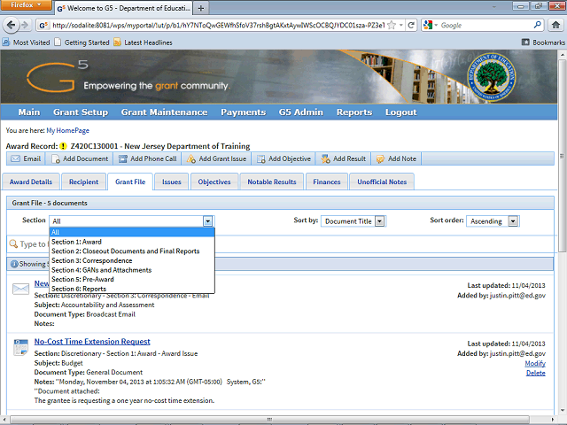
Task: Click the reload page icon
Action: click(x=411, y=25)
